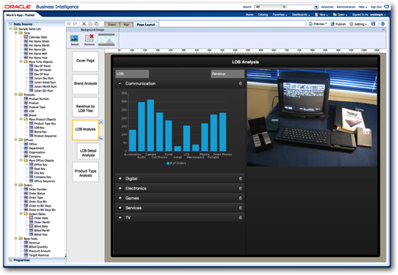
Task: Collapse the Time folder in tree
Action: click(x=15, y=32)
